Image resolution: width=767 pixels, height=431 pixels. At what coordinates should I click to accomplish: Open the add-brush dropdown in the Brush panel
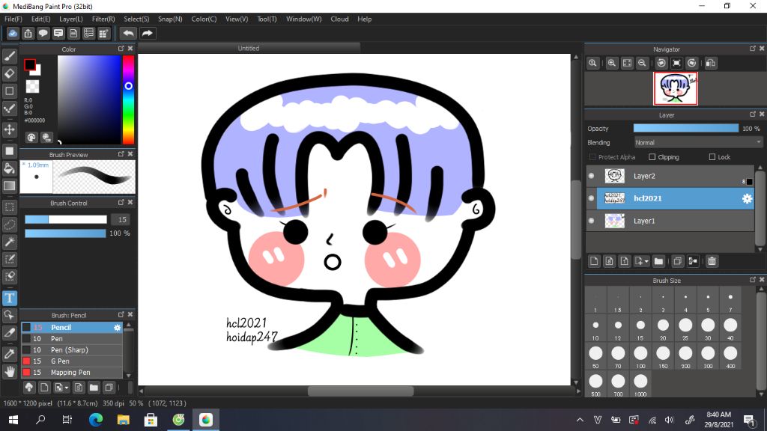(x=67, y=388)
